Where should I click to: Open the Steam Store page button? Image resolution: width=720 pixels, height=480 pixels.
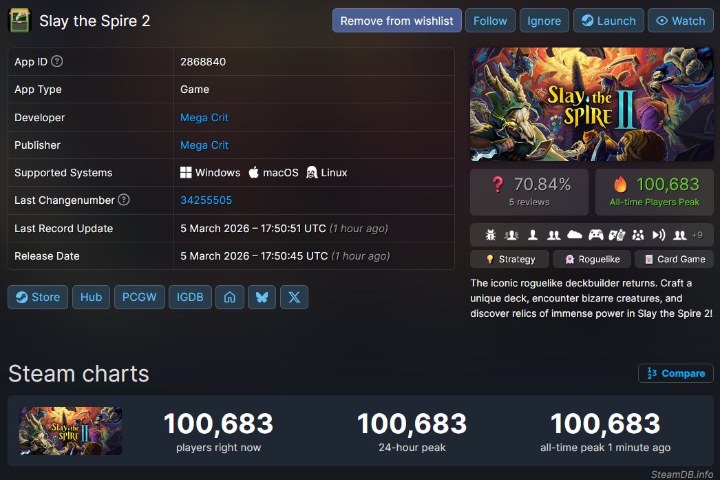click(x=38, y=298)
